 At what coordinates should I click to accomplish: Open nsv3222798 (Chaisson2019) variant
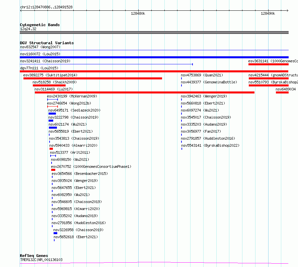click(73, 117)
